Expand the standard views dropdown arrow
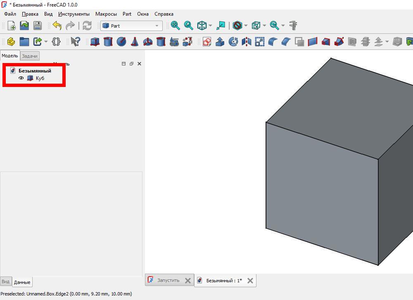Image resolution: width=413 pixels, height=300 pixels. click(x=210, y=26)
